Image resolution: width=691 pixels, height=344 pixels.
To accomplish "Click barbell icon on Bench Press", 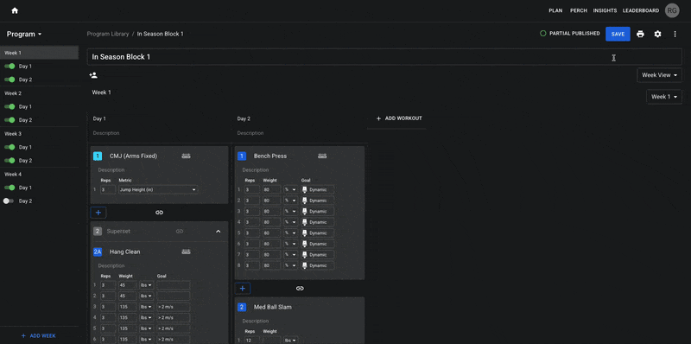I will click(322, 156).
